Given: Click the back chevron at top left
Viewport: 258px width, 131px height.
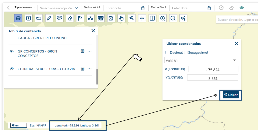Looking at the screenshot, I should click(8, 8).
